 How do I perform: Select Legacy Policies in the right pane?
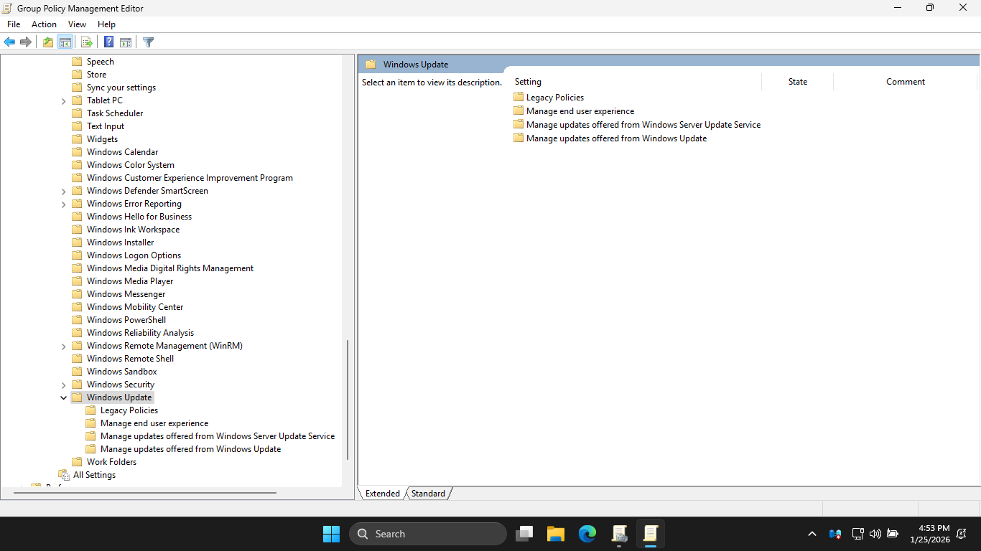(554, 98)
